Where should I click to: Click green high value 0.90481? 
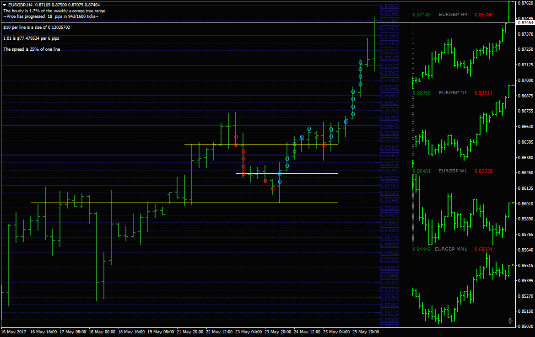pyautogui.click(x=422, y=171)
